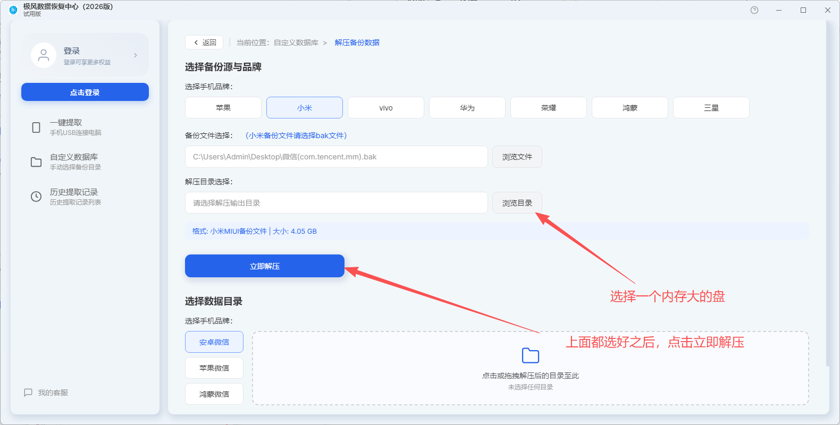Viewport: 840px width, 425px height.
Task: Click the 解压目录 output path field
Action: 337,203
